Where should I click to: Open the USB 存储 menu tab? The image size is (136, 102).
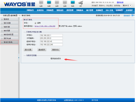point(109,10)
